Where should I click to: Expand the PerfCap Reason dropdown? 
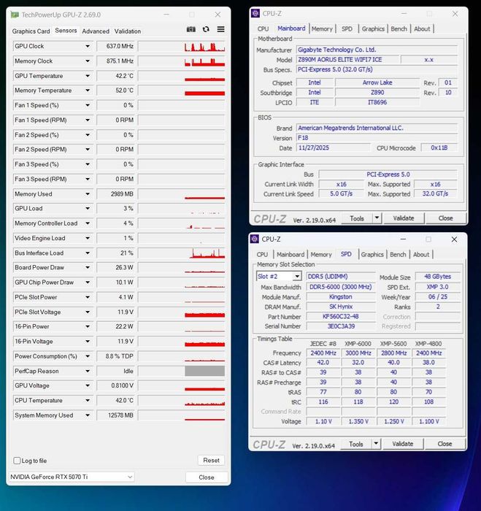click(x=88, y=371)
